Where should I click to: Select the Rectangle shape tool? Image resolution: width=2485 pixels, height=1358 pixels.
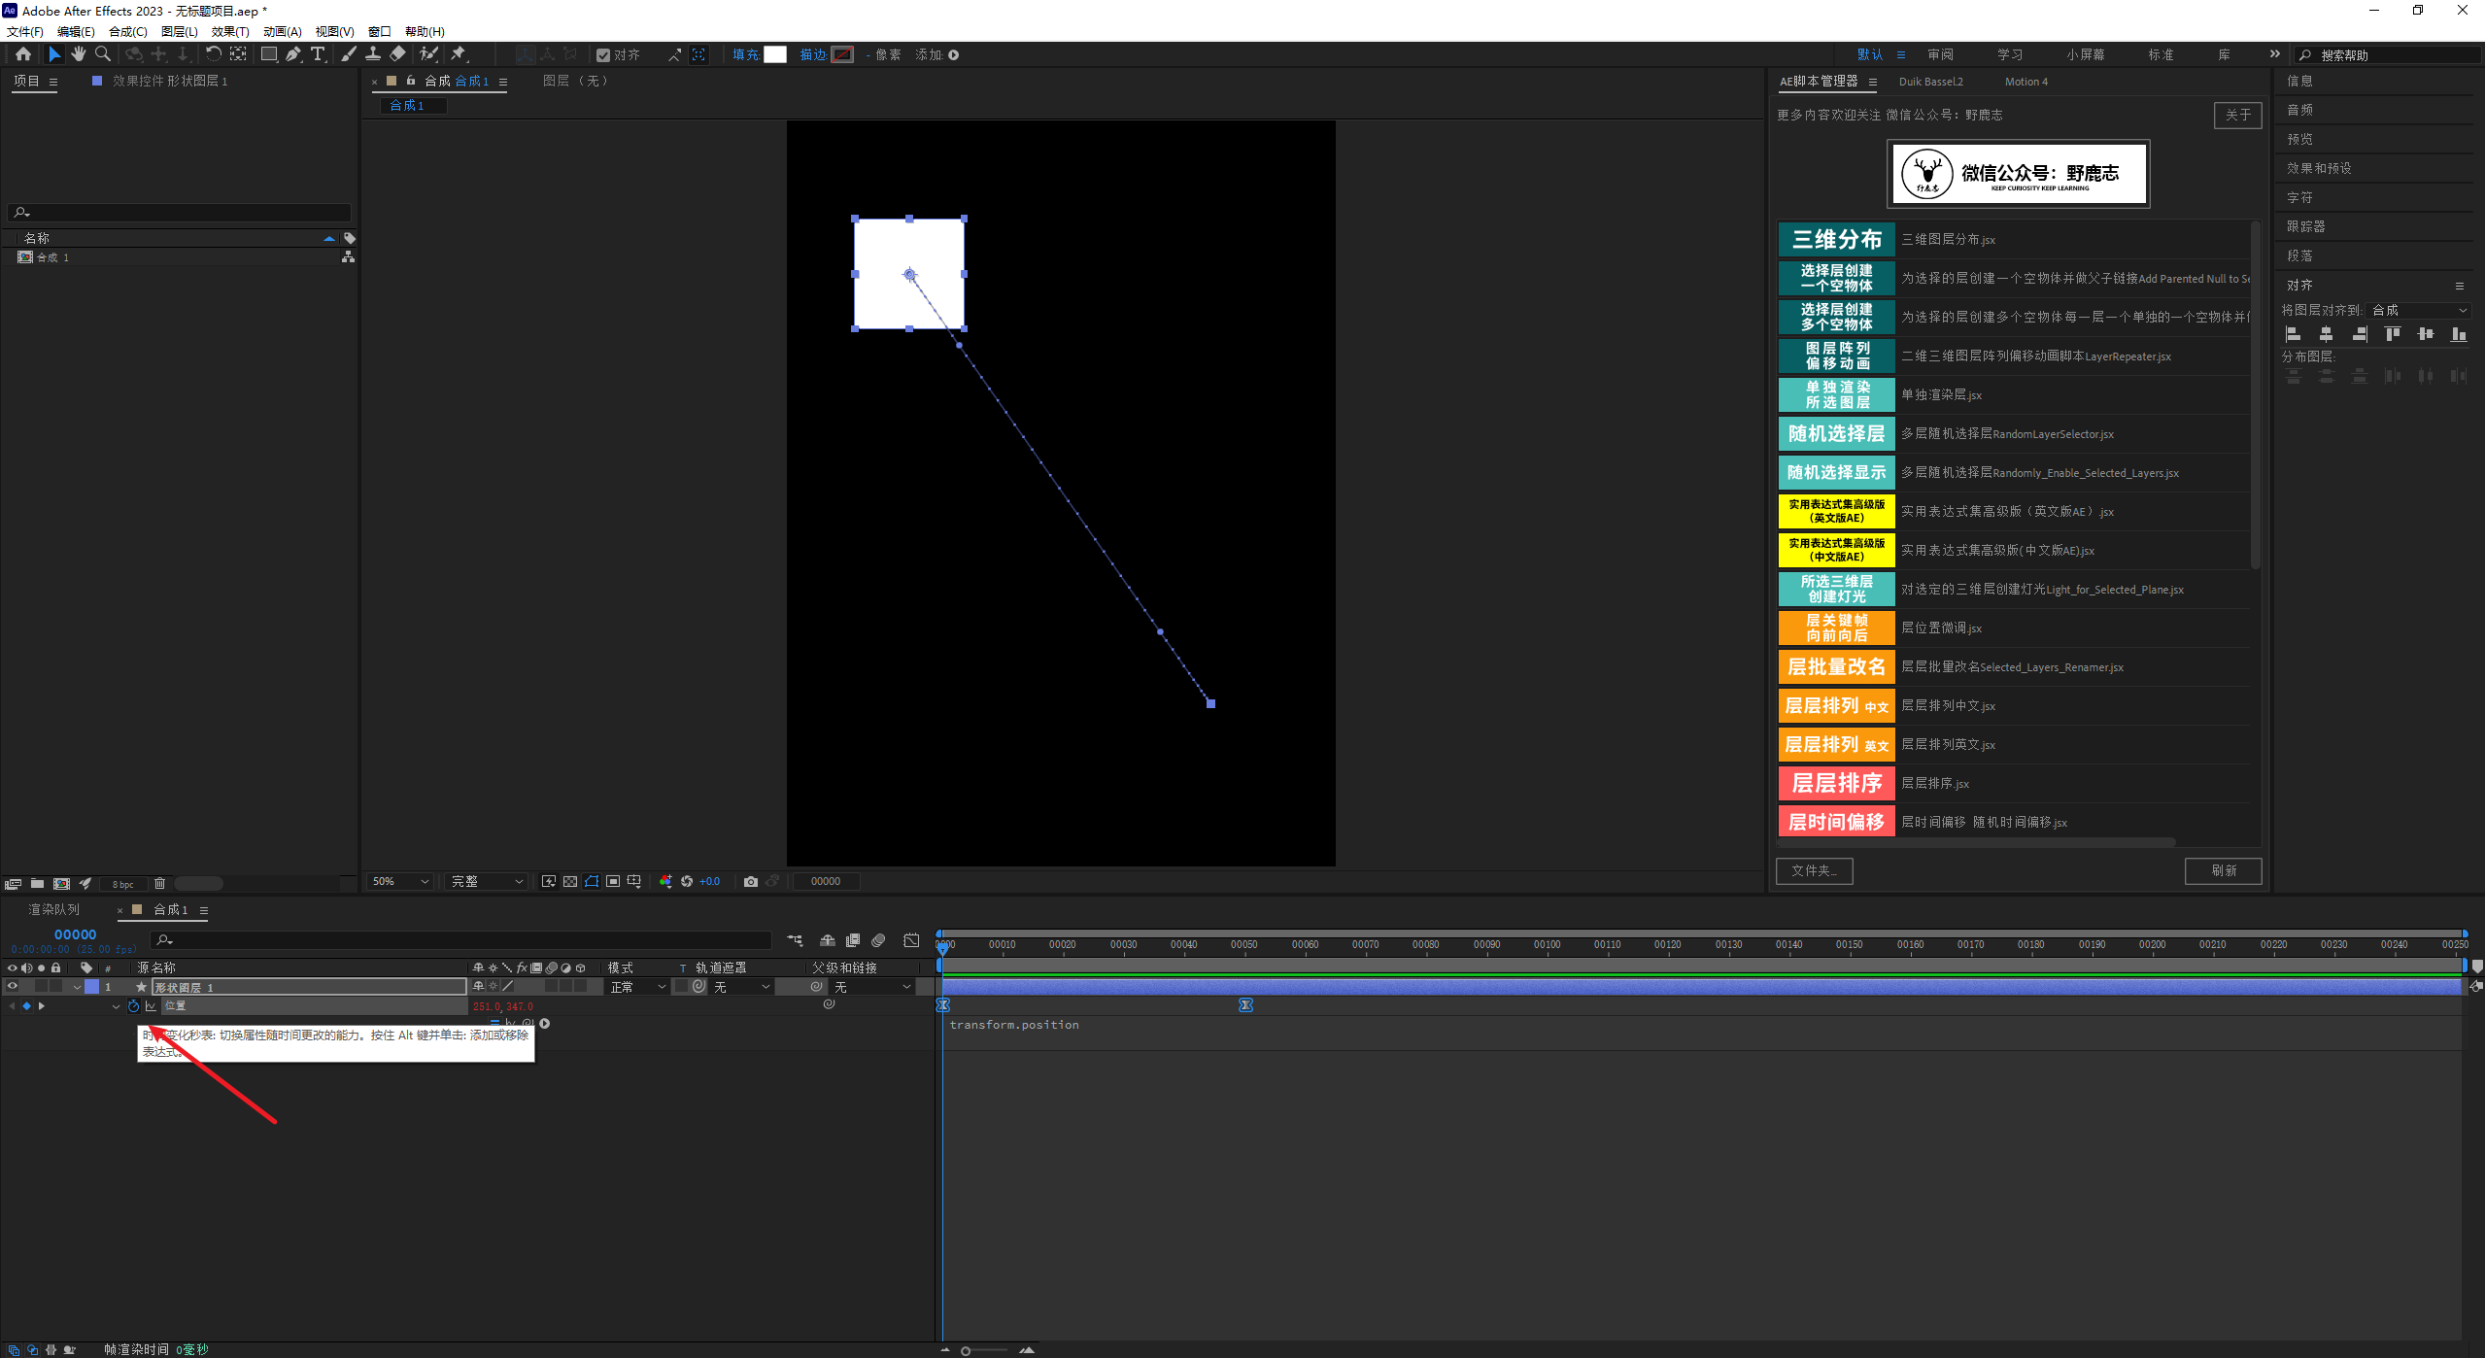(268, 54)
